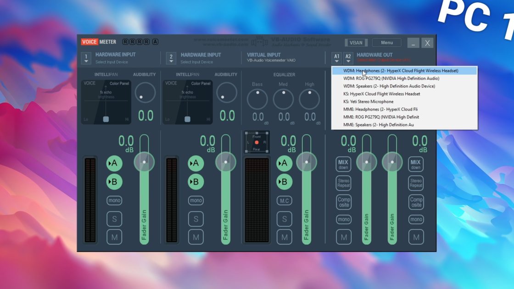The width and height of the screenshot is (514, 289).
Task: Click the Med equalizer knob
Action: (283, 99)
